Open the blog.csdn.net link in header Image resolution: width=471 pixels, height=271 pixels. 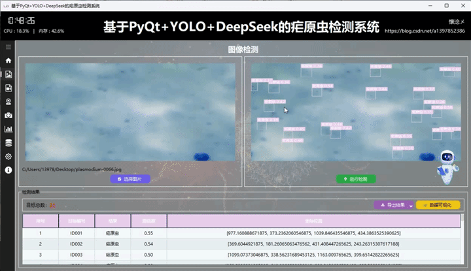[x=425, y=31]
